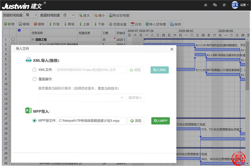Select the MPP源文件 radio button
The image size is (251, 166).
tap(34, 121)
